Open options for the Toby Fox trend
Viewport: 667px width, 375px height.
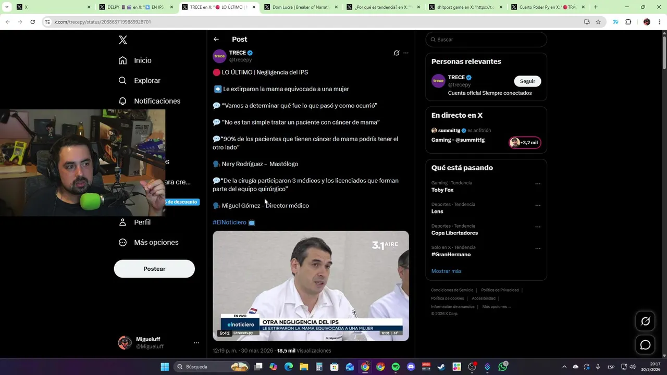(538, 184)
